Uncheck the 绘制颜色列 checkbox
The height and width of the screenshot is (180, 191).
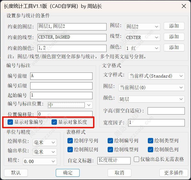[151, 149]
